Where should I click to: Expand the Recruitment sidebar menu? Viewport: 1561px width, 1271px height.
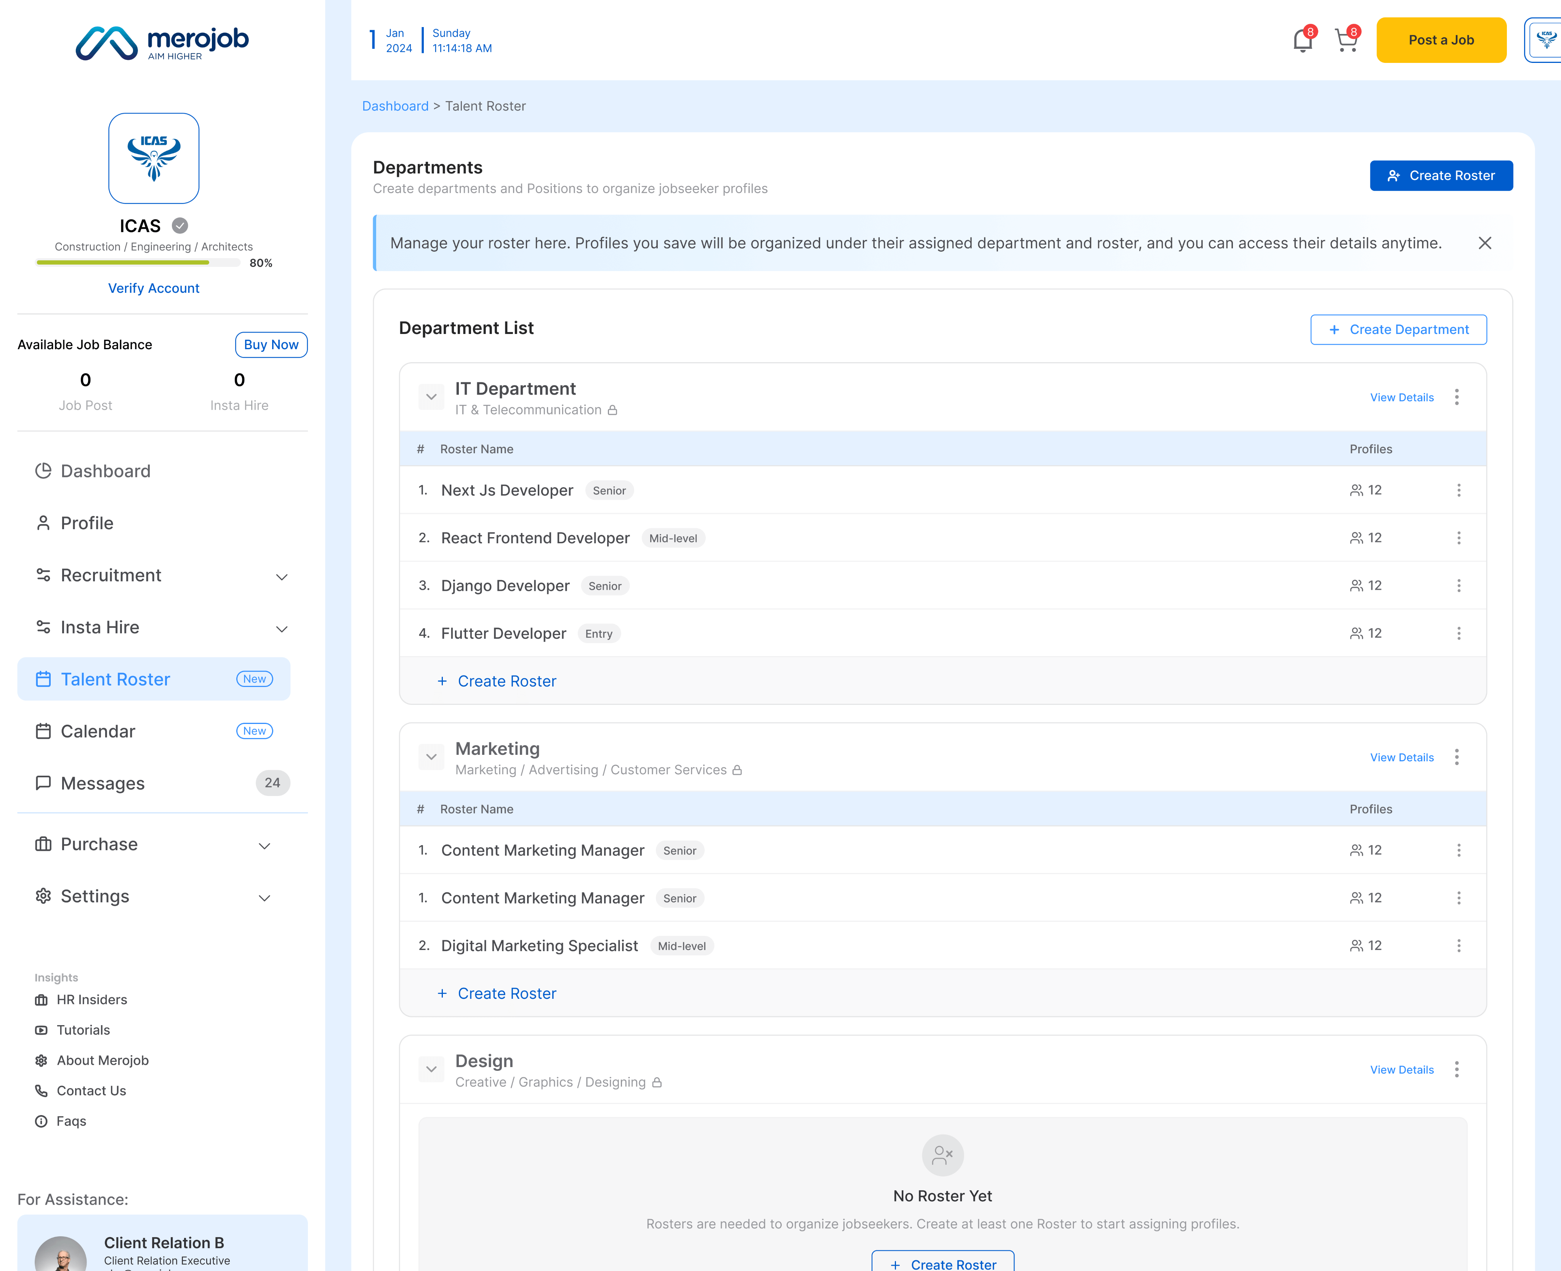(x=282, y=577)
